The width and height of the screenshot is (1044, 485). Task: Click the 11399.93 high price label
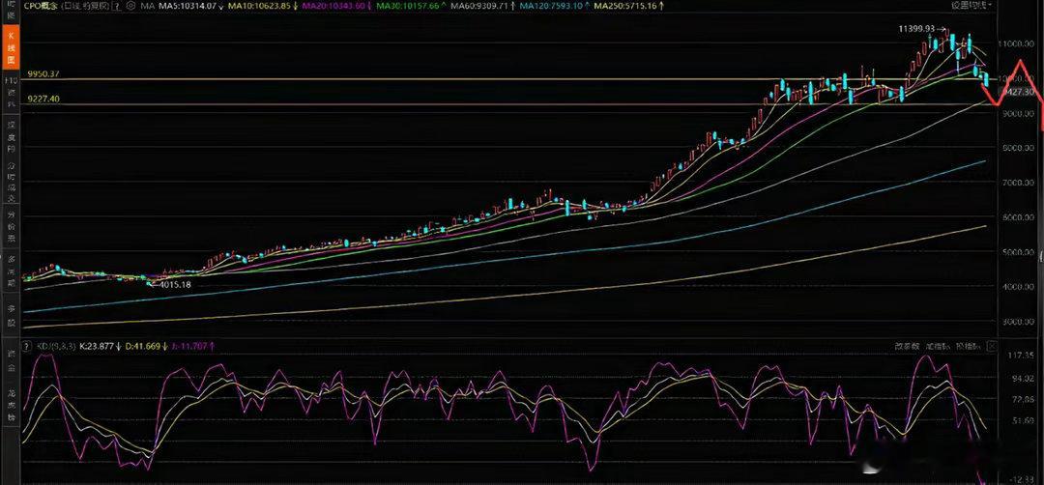click(x=916, y=29)
